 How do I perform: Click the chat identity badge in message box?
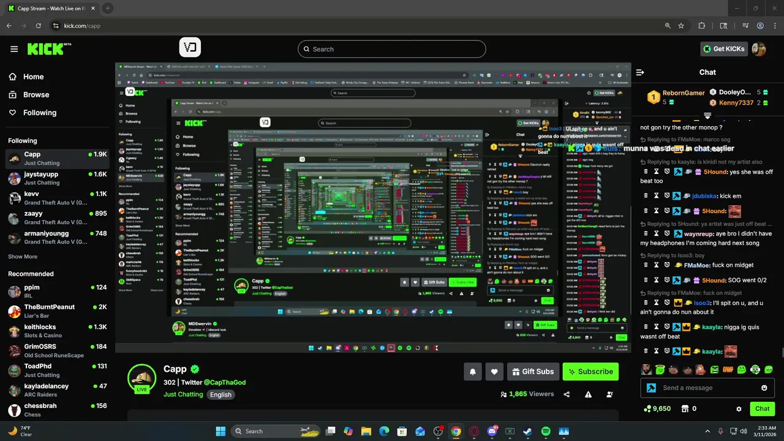tap(652, 388)
